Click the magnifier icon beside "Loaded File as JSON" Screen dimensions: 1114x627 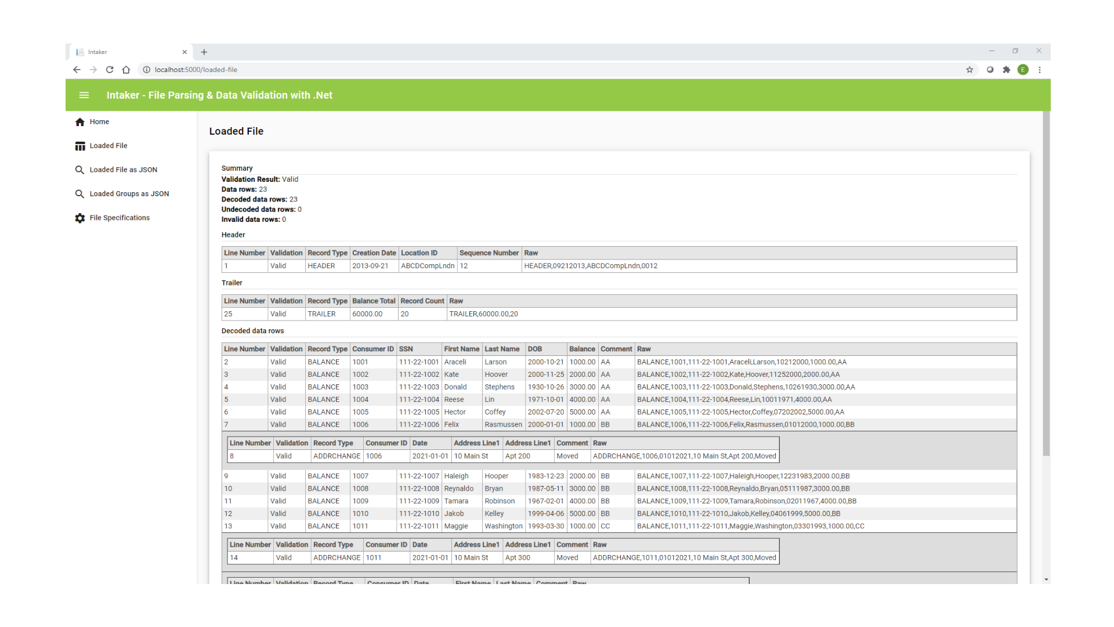tap(79, 170)
